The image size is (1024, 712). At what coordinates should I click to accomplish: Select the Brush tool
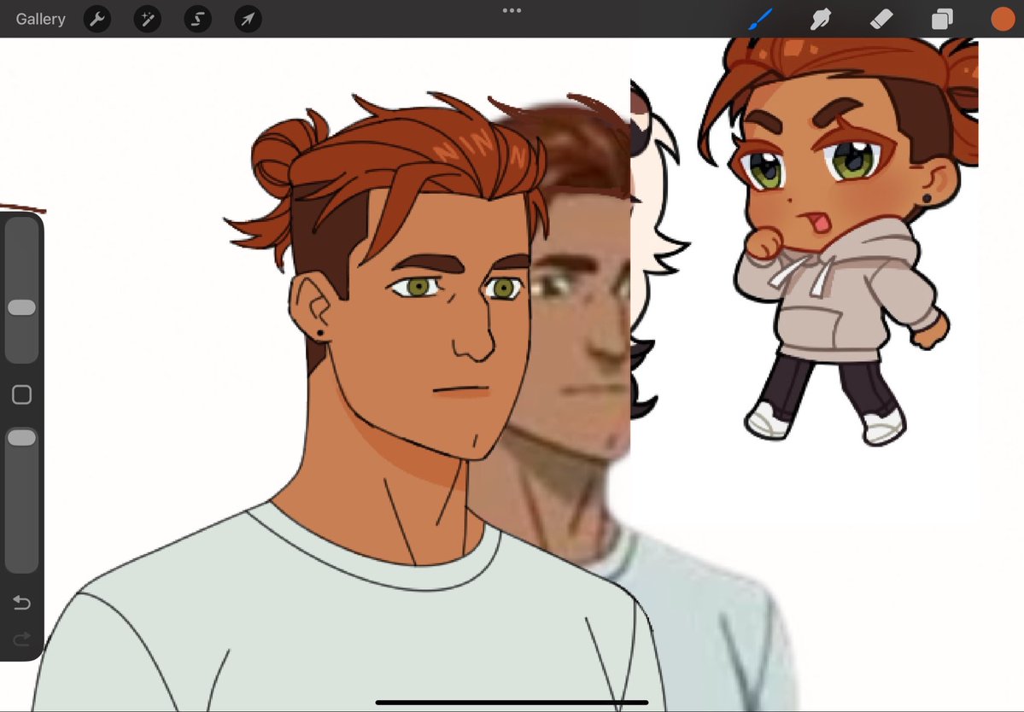[760, 19]
